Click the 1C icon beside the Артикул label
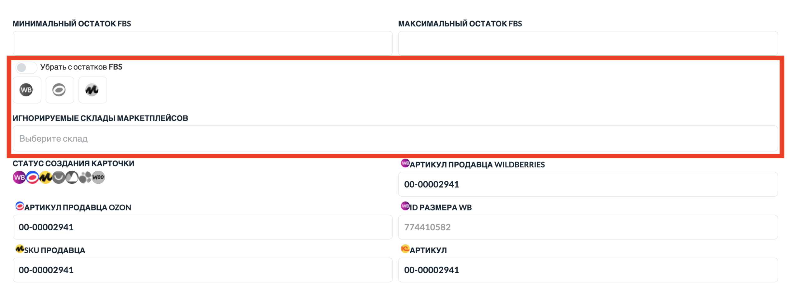The width and height of the screenshot is (797, 285). [405, 249]
